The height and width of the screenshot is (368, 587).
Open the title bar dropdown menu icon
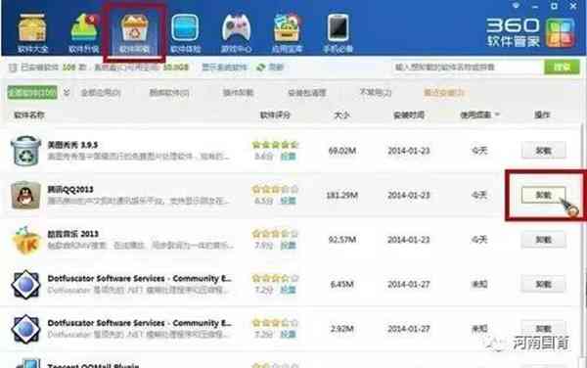click(x=517, y=6)
